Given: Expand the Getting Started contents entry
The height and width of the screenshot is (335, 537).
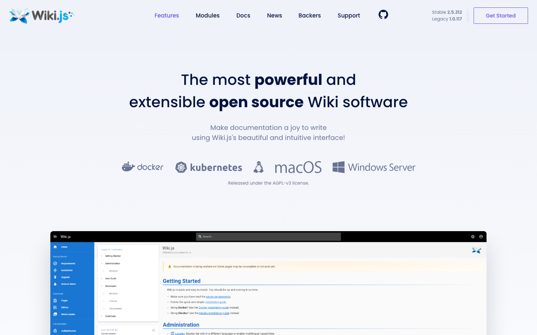Looking at the screenshot, I should [101, 256].
